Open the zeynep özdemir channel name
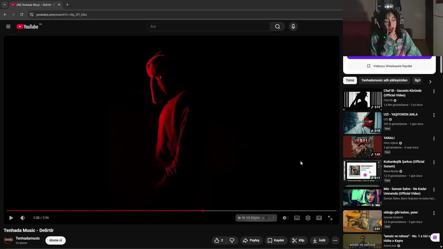 click(x=393, y=218)
